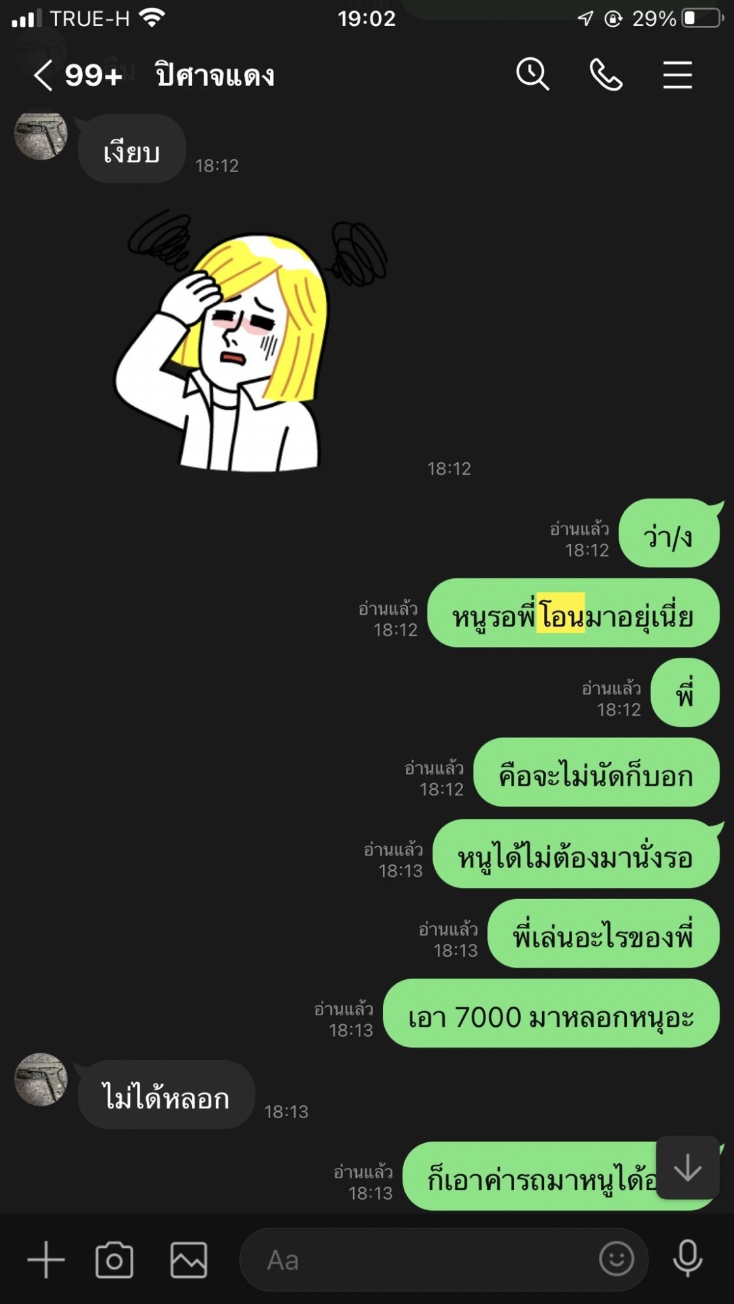This screenshot has height=1304, width=734.
Task: Tap the dizzy blonde girl sticker
Action: point(251,340)
